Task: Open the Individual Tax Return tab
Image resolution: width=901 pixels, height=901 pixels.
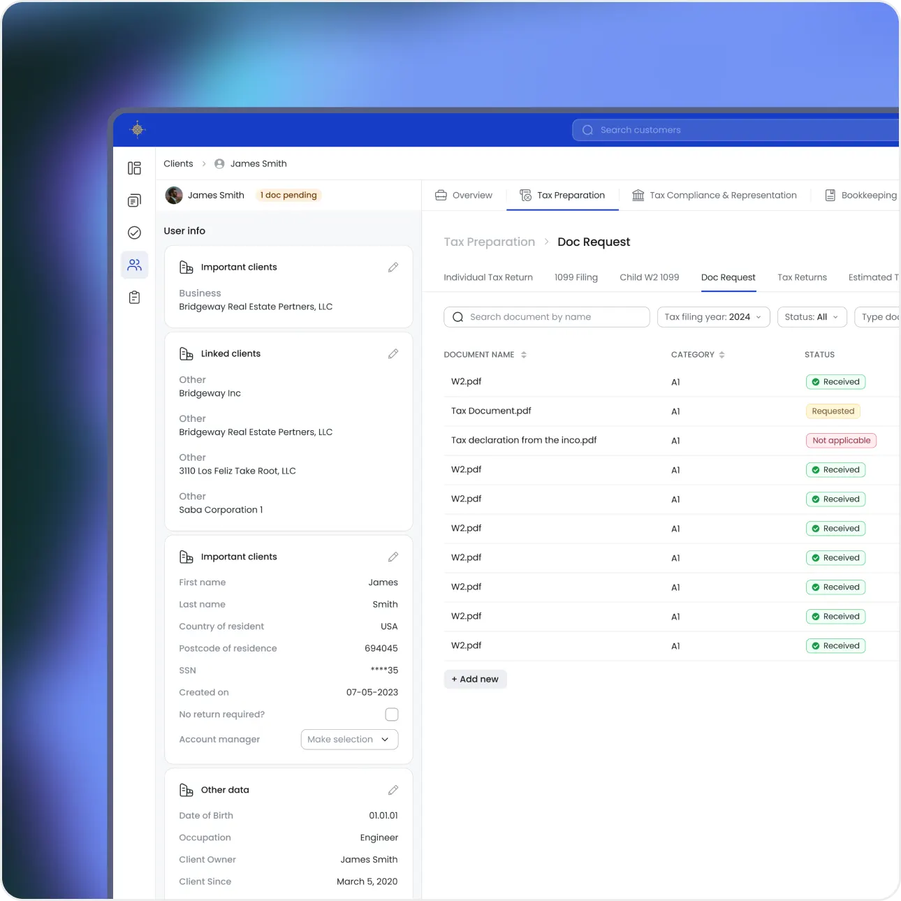Action: point(488,277)
